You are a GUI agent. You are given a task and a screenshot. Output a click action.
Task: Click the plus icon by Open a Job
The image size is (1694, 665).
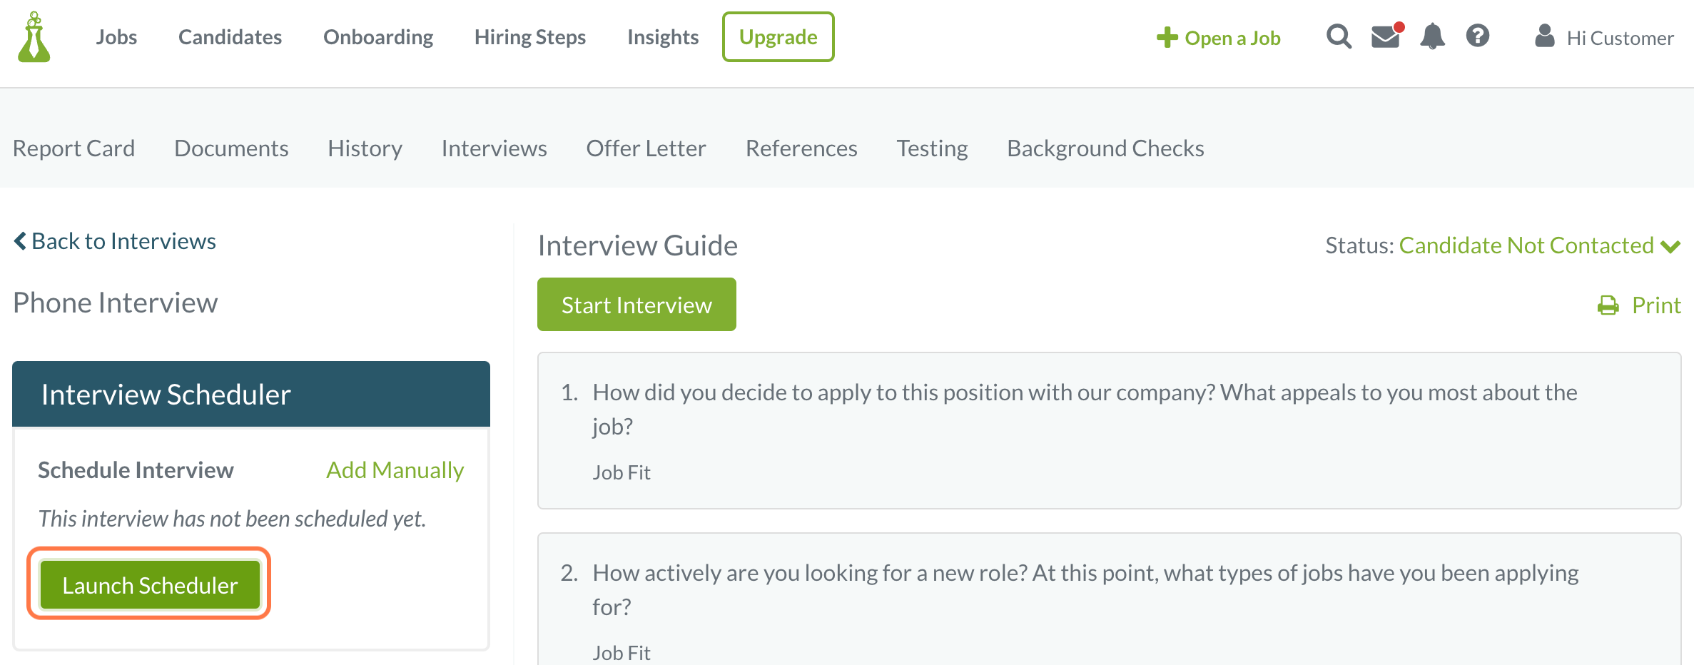[x=1167, y=37]
